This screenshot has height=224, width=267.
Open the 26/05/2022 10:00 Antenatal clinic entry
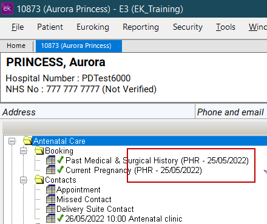coord(124,219)
